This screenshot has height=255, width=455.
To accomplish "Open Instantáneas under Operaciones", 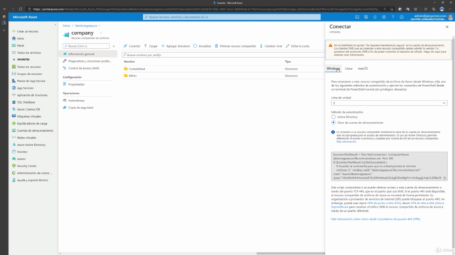I will tap(74, 101).
